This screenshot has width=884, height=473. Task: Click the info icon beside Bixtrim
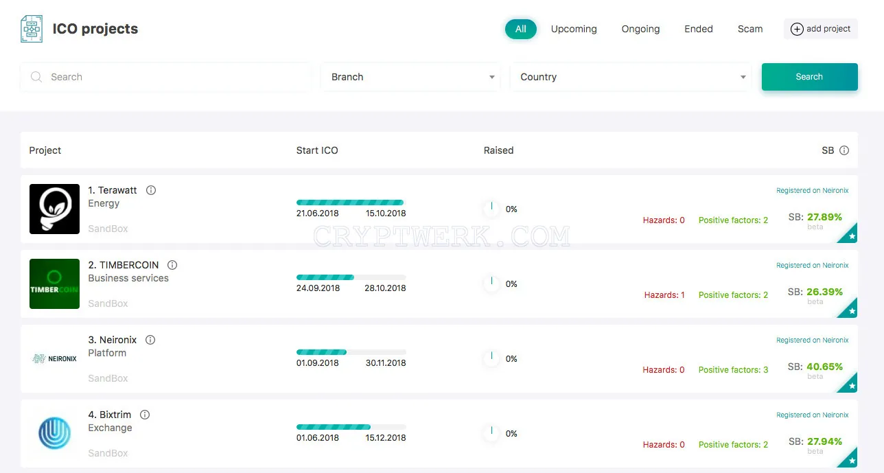[x=145, y=415]
